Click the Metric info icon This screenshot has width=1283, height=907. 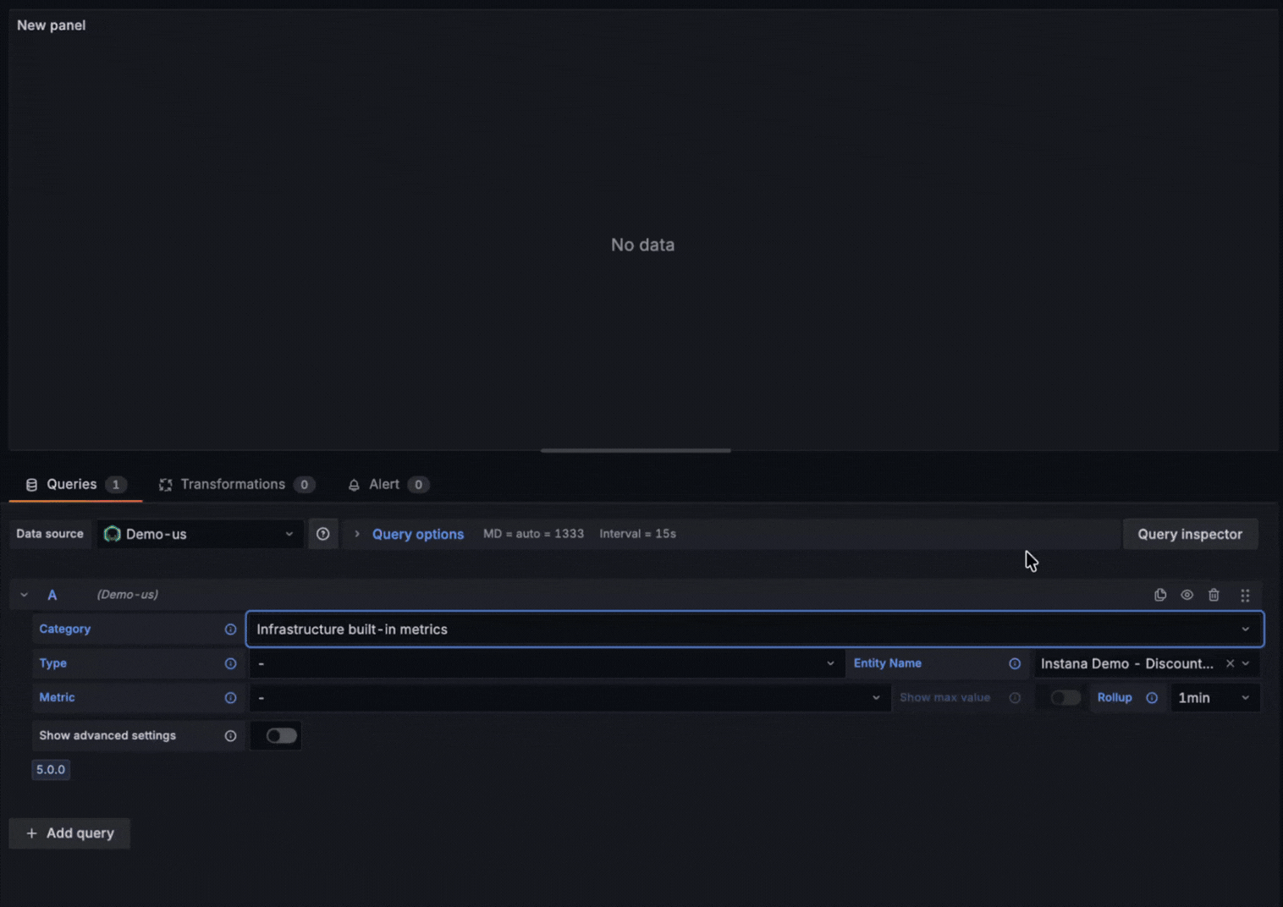point(230,698)
